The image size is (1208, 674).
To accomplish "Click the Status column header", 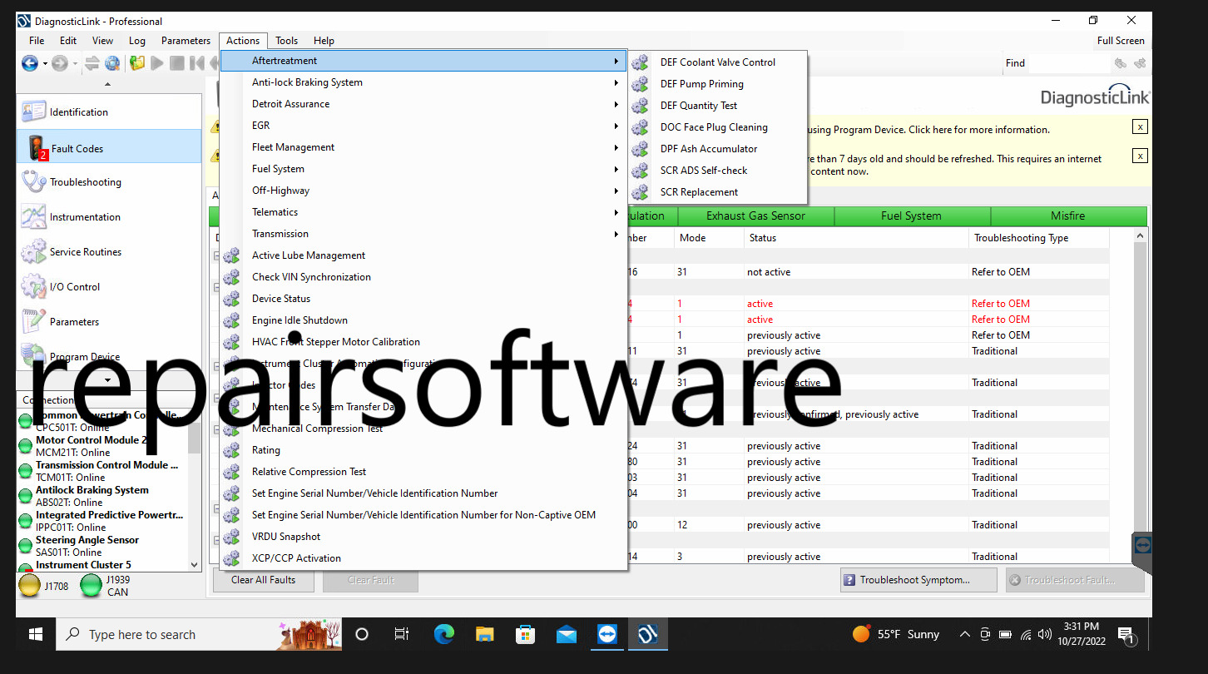I will coord(856,238).
